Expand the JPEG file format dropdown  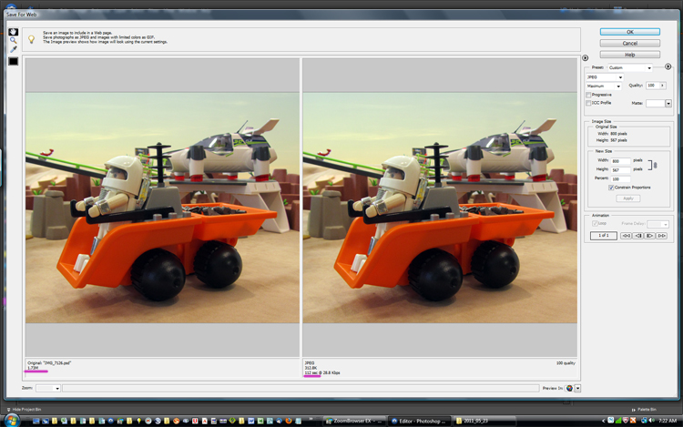(605, 77)
